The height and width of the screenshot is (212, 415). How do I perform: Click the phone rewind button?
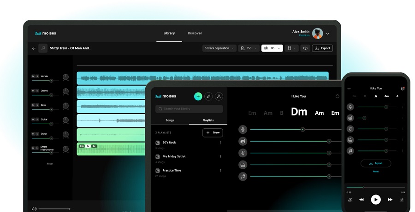[x=362, y=200]
